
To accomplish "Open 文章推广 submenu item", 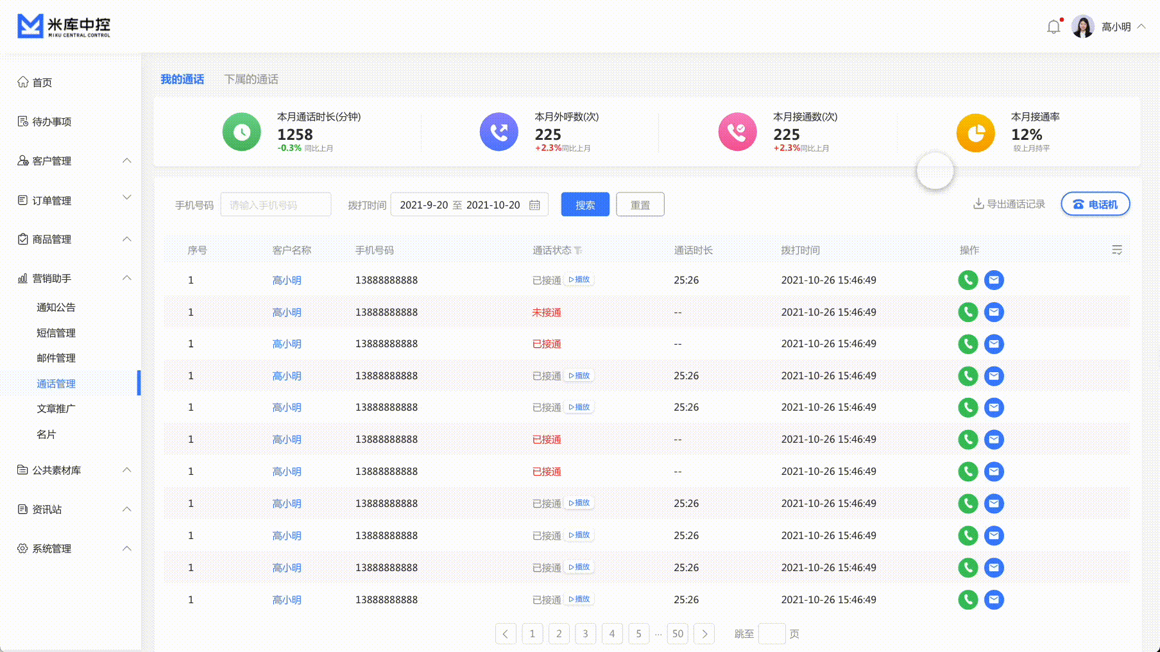I will tap(56, 409).
